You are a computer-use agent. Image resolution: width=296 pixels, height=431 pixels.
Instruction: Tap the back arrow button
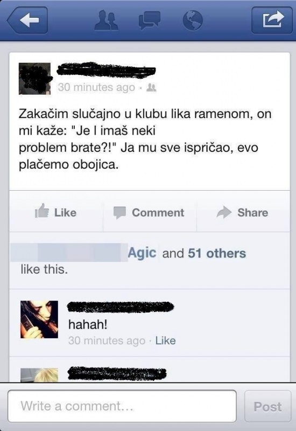coord(27,20)
